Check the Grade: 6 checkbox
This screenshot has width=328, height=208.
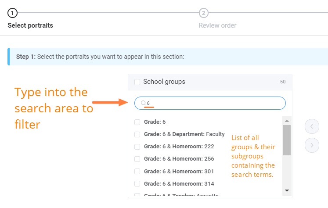click(137, 122)
